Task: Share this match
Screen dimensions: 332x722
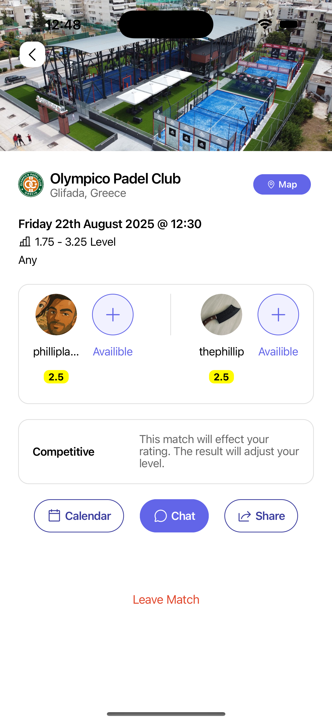Action: point(261,516)
